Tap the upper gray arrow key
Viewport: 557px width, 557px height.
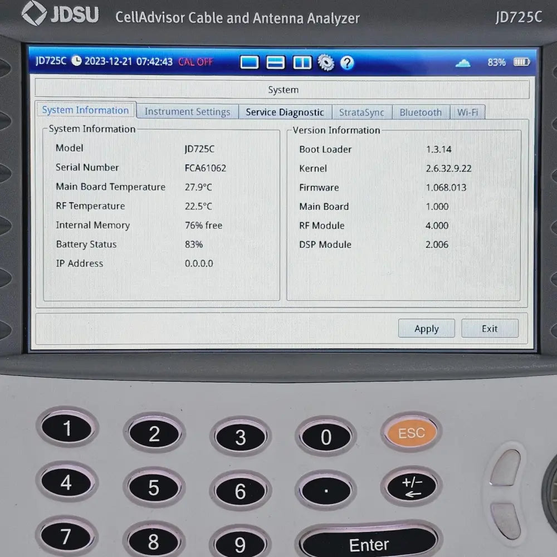pyautogui.click(x=506, y=466)
